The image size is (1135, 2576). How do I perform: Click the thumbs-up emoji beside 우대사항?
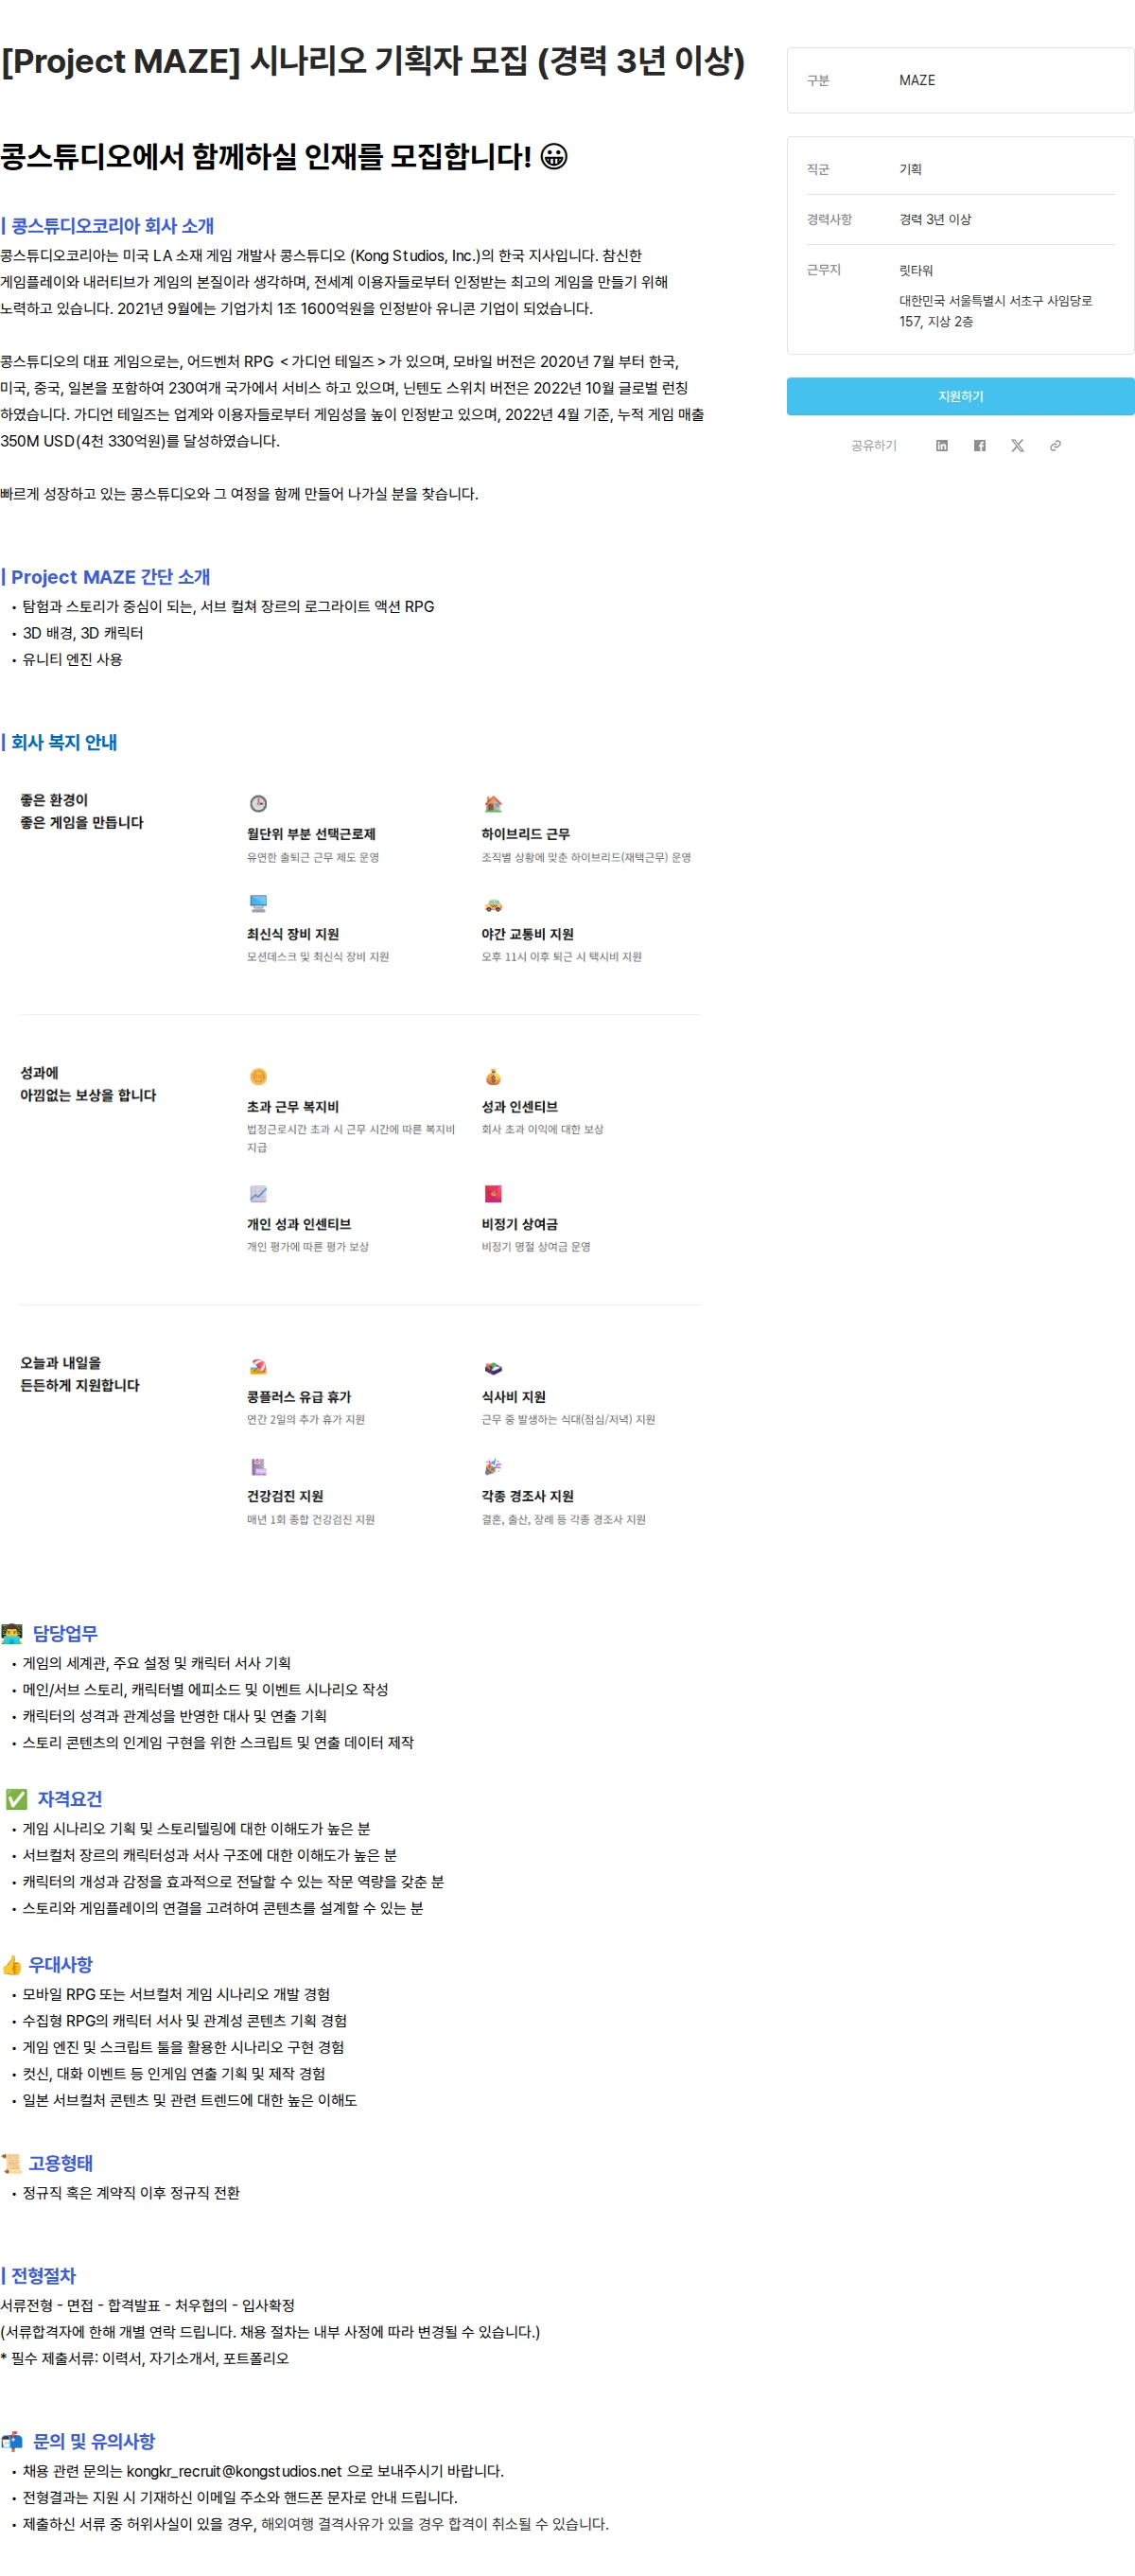pyautogui.click(x=12, y=1966)
